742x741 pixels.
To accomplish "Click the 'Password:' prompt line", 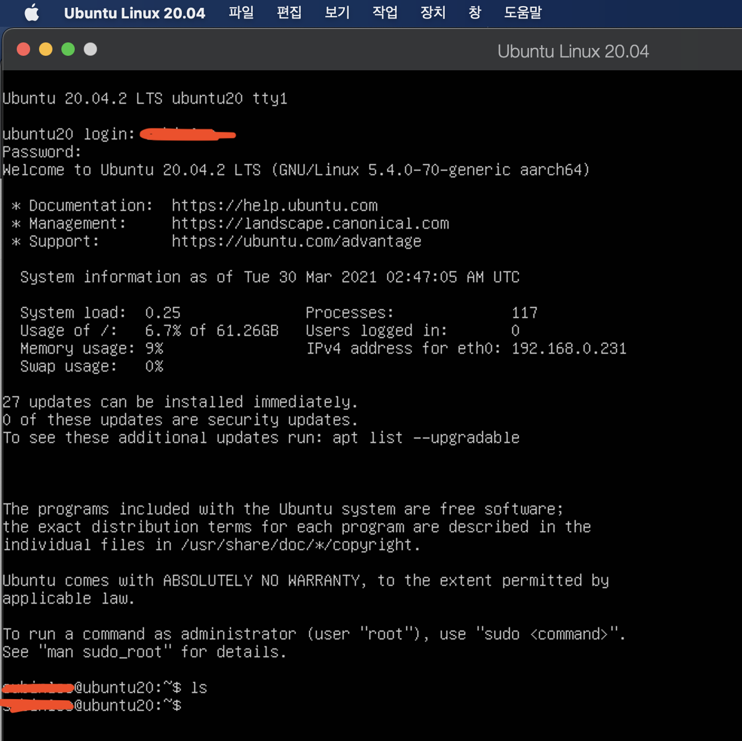I will [42, 152].
